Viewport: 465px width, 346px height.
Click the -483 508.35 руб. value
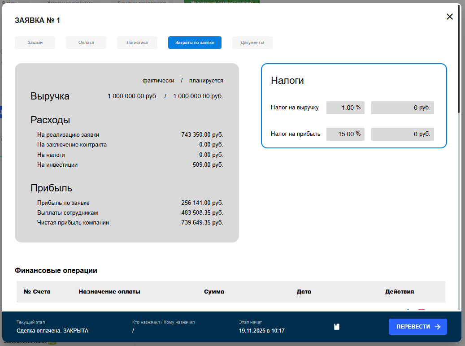[201, 212]
